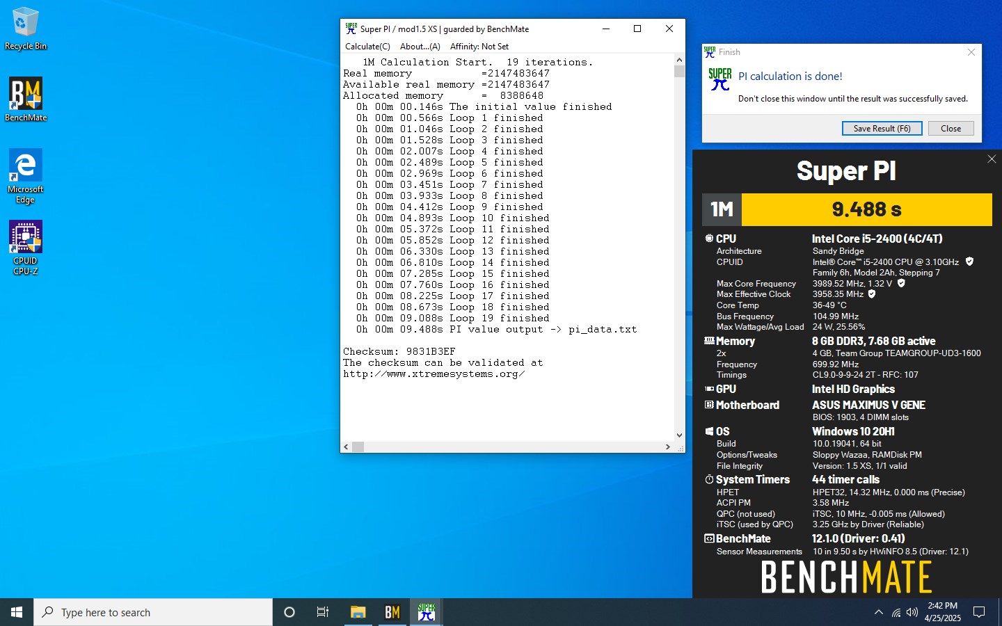Viewport: 1002px width, 626px height.
Task: Open the Recycle Bin desktop icon
Action: click(26, 29)
